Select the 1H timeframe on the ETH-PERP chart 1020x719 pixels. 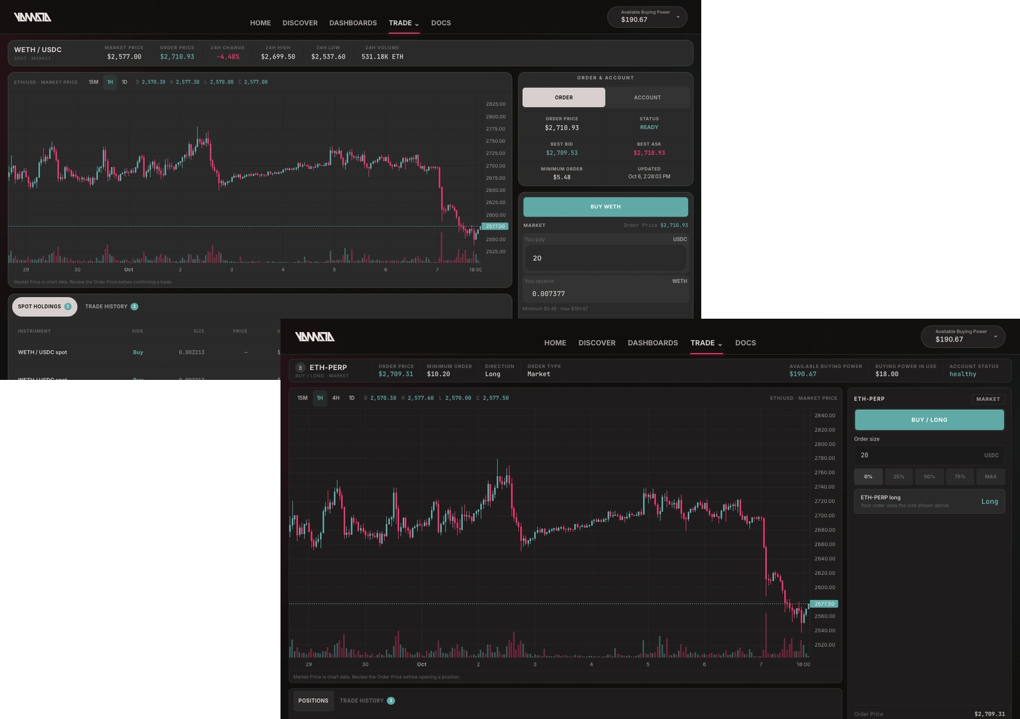click(x=320, y=398)
